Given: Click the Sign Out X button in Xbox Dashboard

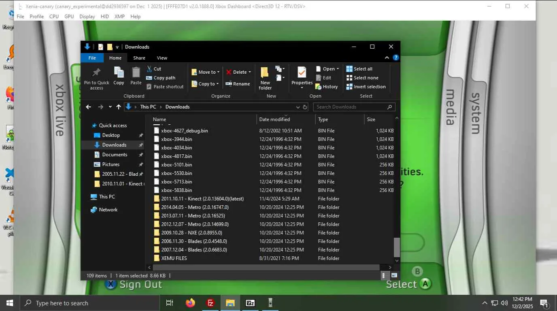Looking at the screenshot, I should point(110,284).
